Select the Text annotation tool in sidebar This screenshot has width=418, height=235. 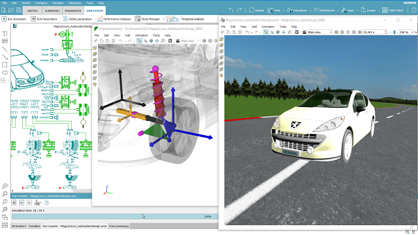tap(5, 33)
